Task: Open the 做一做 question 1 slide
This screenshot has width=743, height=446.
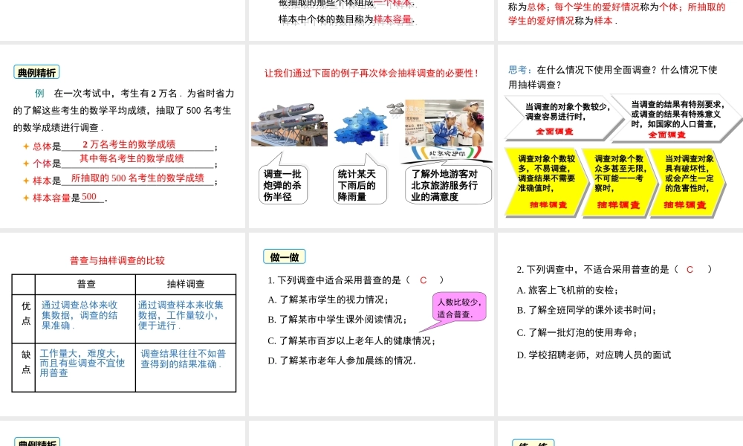Action: click(371, 324)
